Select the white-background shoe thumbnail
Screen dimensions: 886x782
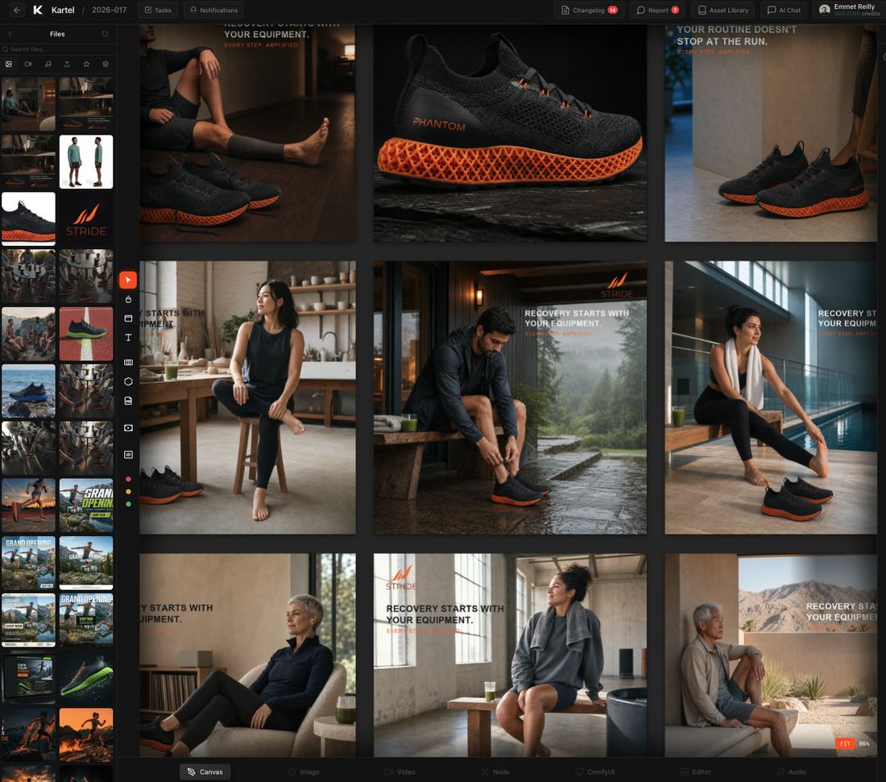[28, 218]
